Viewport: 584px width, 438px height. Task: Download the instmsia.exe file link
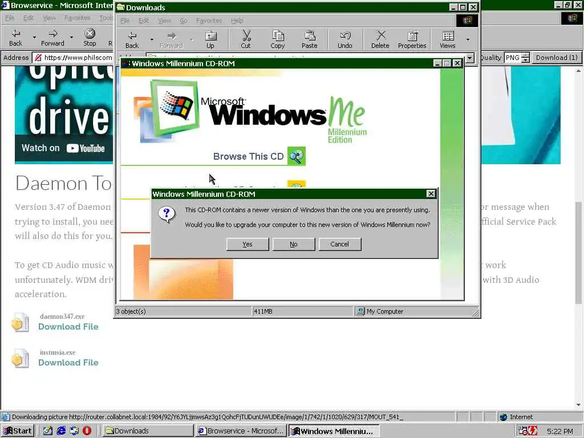(68, 363)
